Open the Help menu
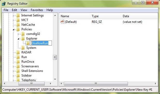 coord(50,10)
